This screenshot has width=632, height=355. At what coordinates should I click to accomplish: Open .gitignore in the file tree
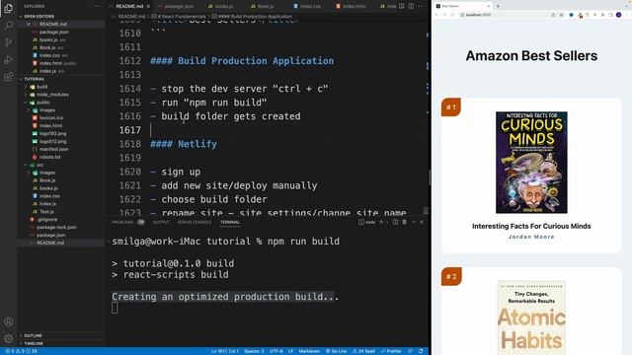pyautogui.click(x=47, y=219)
